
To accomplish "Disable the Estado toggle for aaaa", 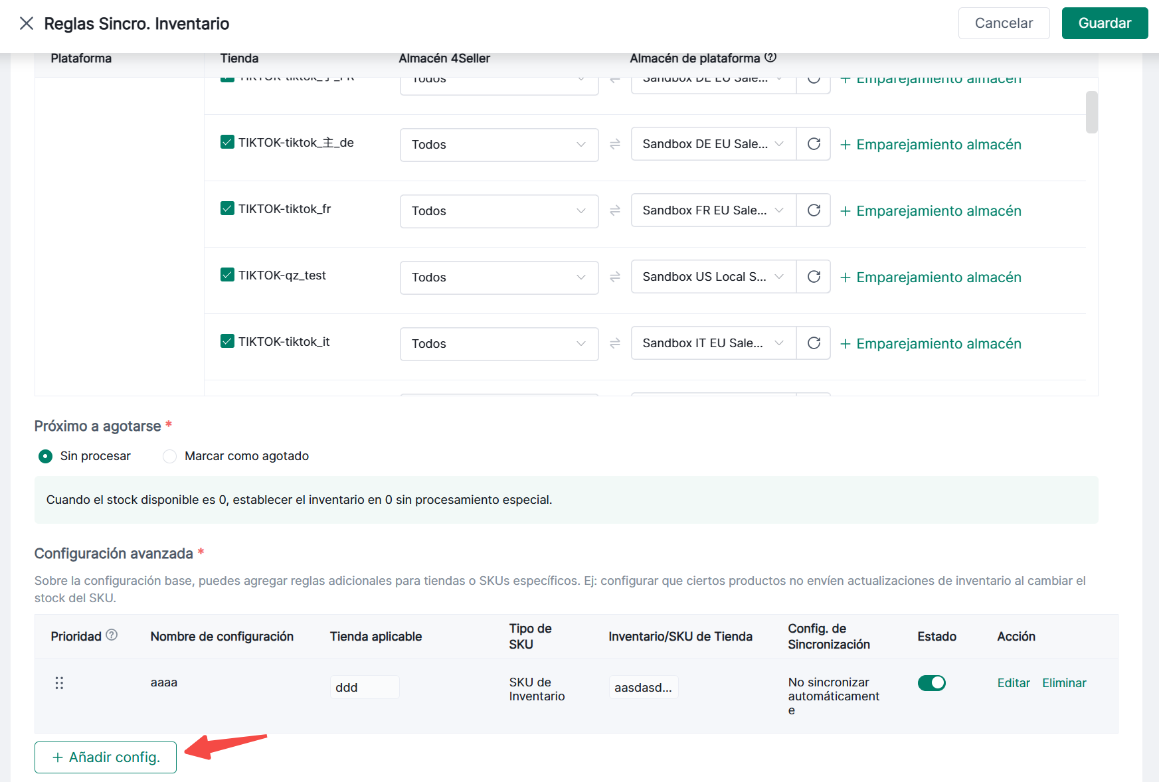I will tap(931, 683).
